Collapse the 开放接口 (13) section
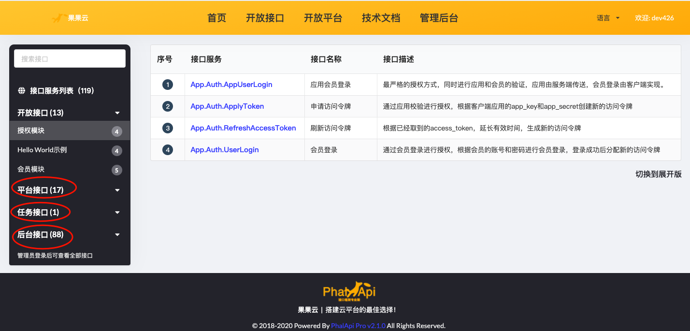Image resolution: width=690 pixels, height=331 pixels. [x=117, y=113]
